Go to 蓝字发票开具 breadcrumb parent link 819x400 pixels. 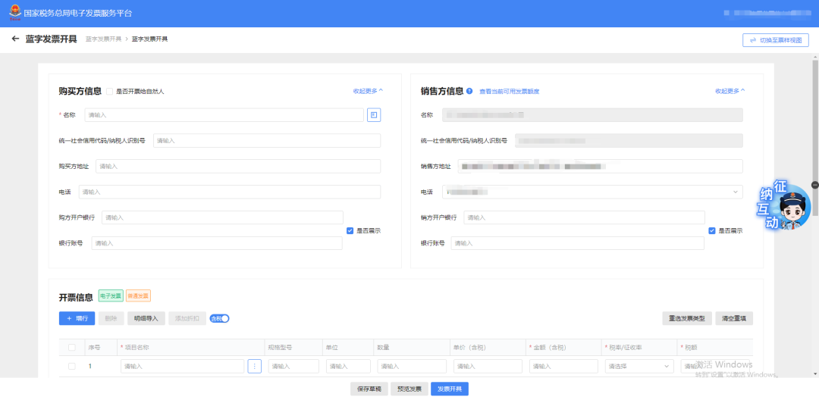103,39
